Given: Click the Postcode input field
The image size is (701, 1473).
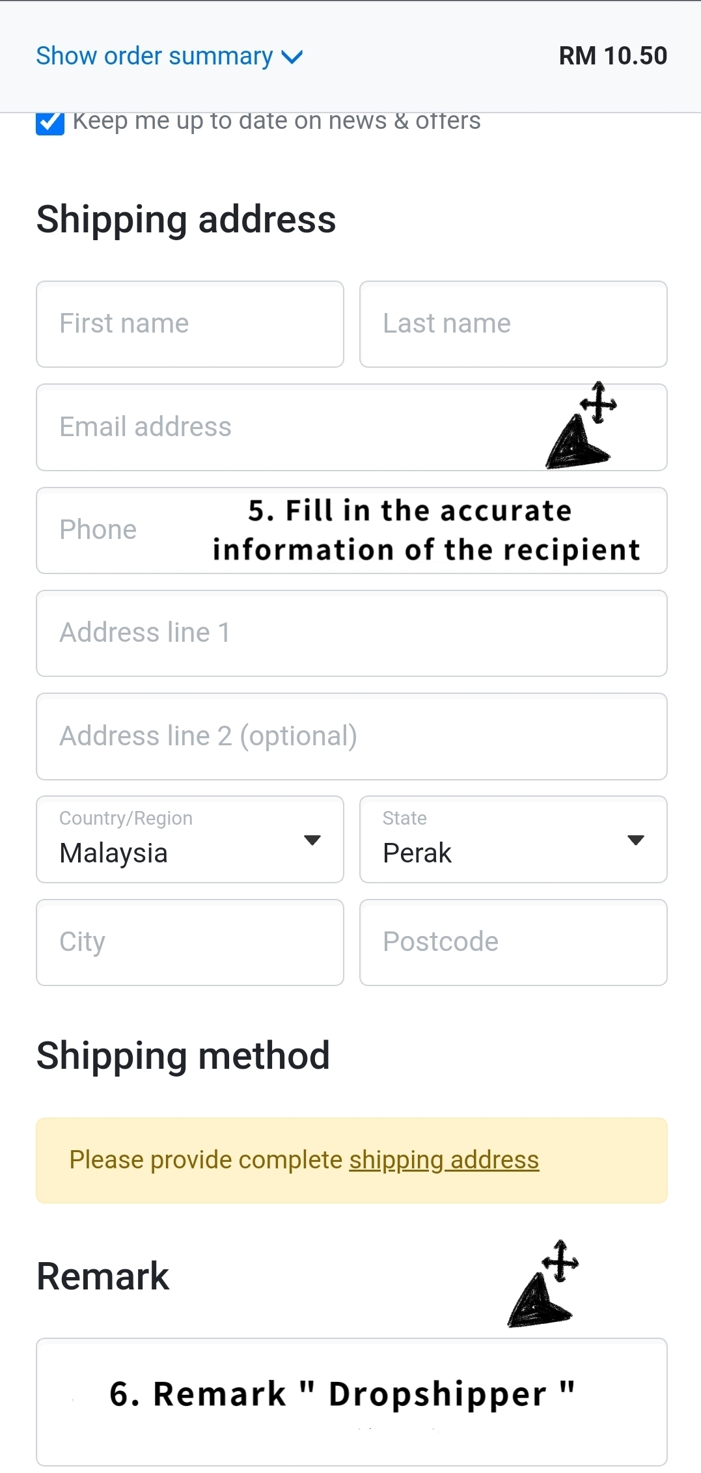Looking at the screenshot, I should [x=513, y=943].
